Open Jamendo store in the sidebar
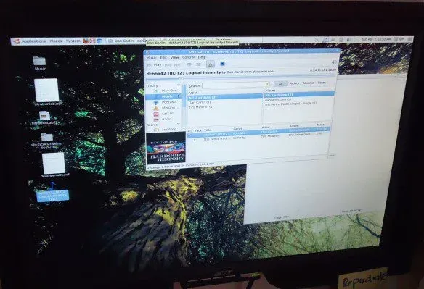 [166, 130]
